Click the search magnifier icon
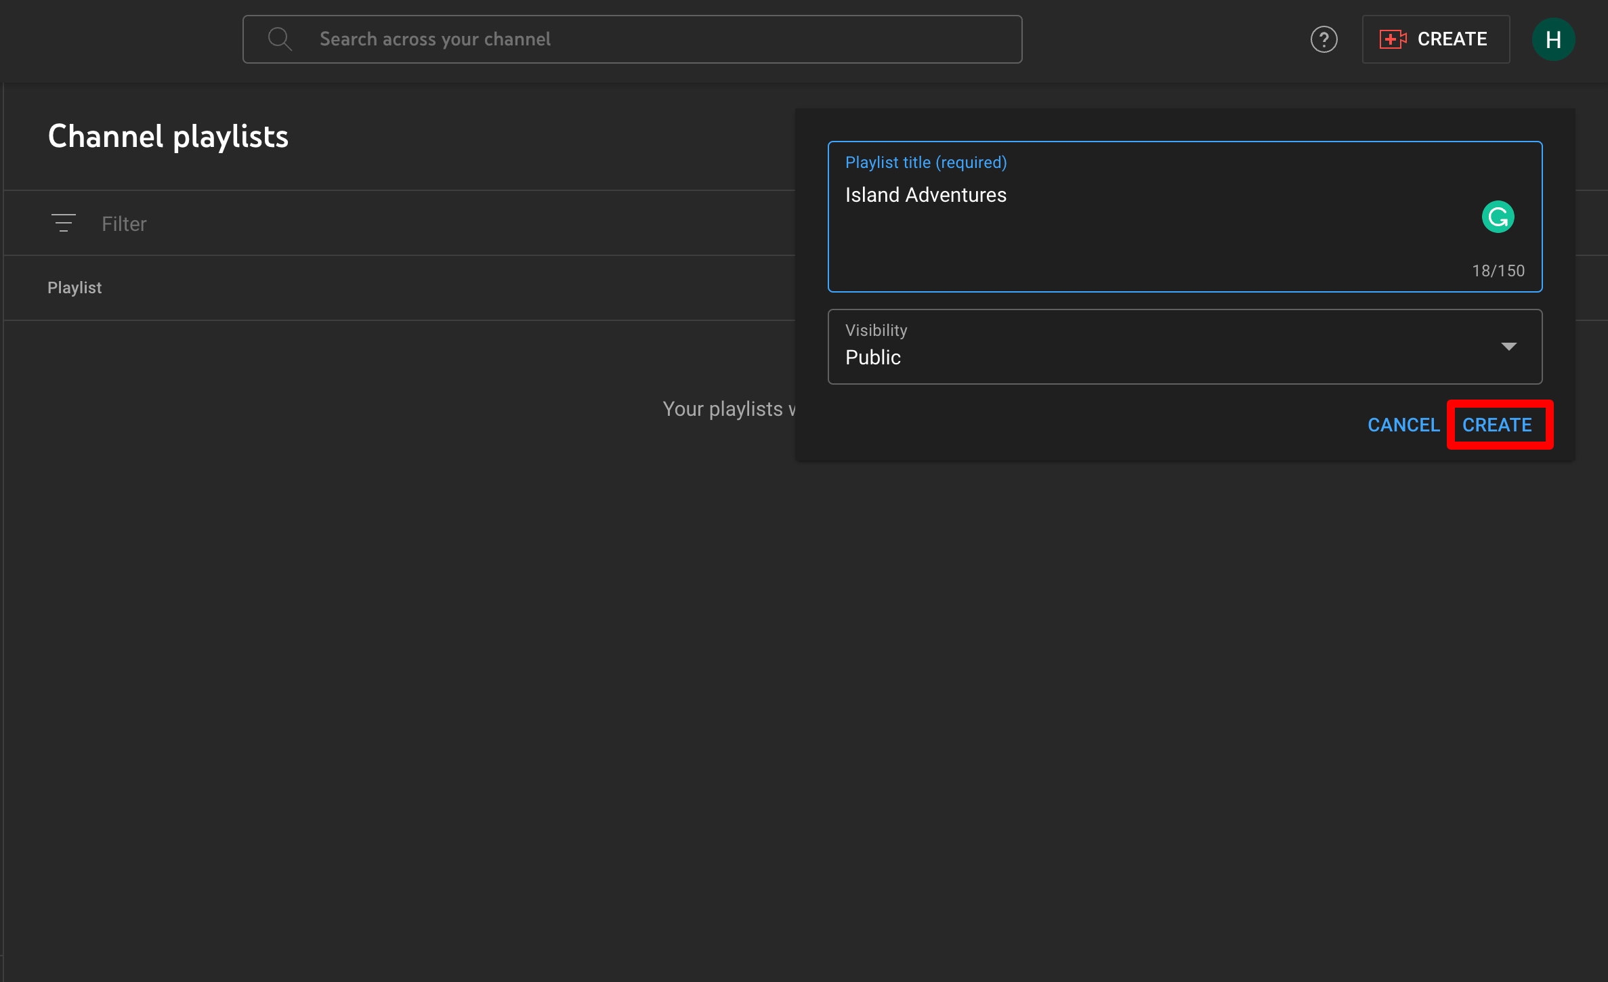Image resolution: width=1608 pixels, height=982 pixels. pyautogui.click(x=280, y=39)
